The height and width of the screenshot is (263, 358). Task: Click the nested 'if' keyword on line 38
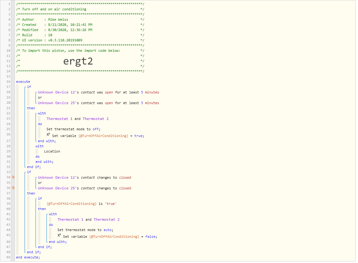pos(40,198)
